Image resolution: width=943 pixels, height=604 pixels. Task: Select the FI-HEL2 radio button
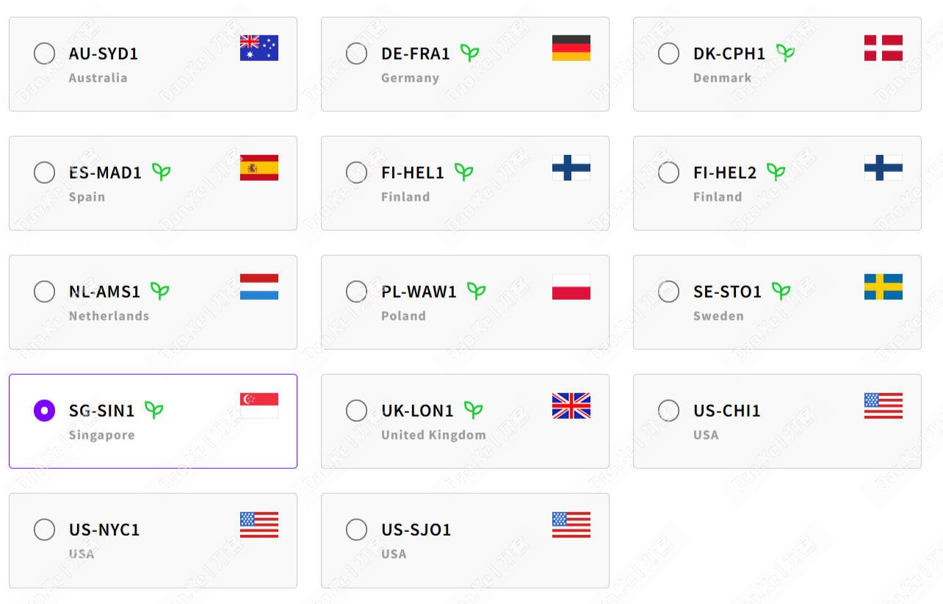pyautogui.click(x=668, y=173)
